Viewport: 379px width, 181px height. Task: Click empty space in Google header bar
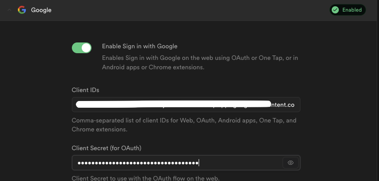[x=187, y=10]
